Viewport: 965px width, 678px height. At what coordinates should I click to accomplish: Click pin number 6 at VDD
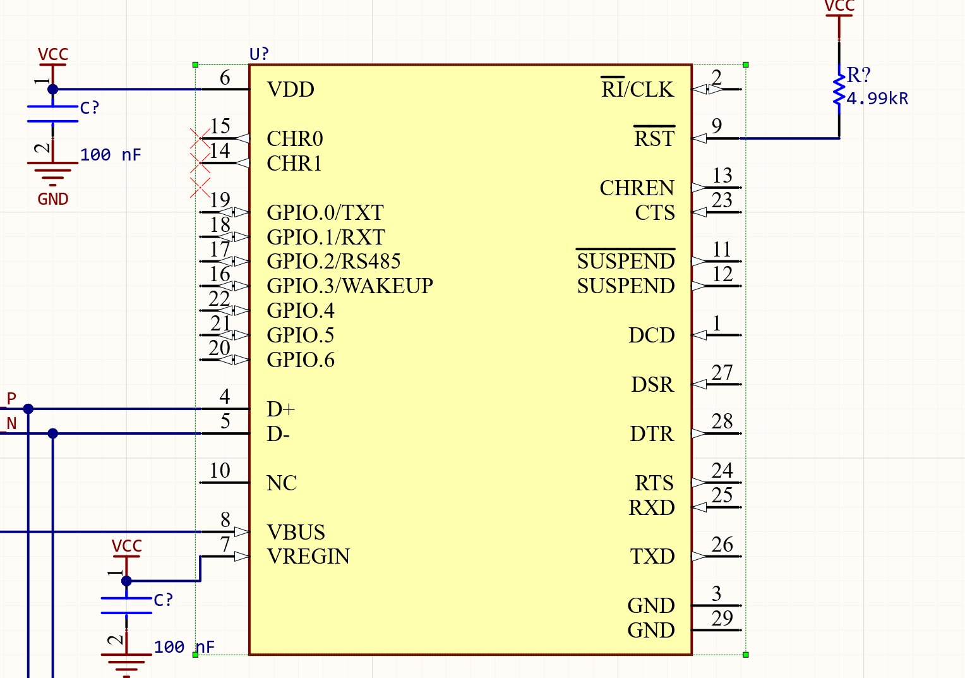click(225, 78)
